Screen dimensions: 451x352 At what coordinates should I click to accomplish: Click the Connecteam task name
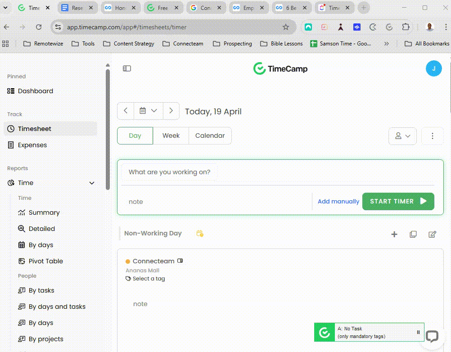coord(153,261)
